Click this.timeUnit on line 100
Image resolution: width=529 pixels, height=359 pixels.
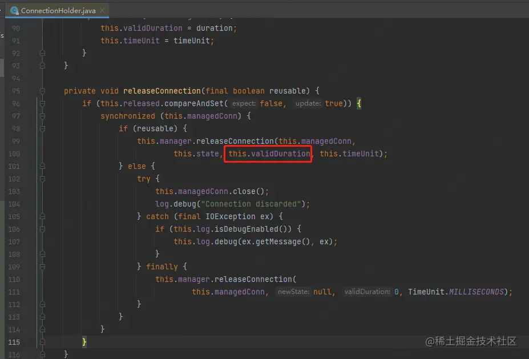click(349, 154)
